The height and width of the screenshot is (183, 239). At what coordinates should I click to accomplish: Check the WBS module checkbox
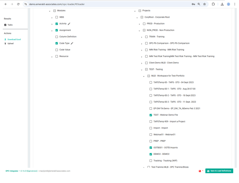(57, 17)
